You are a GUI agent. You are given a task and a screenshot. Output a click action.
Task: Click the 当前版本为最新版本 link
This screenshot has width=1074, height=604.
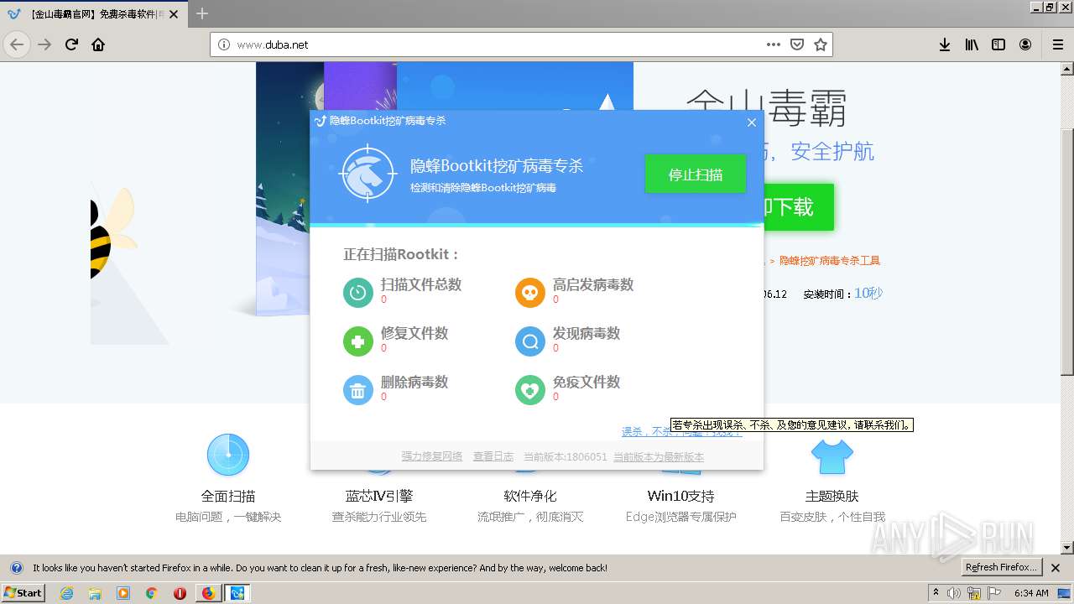(659, 457)
